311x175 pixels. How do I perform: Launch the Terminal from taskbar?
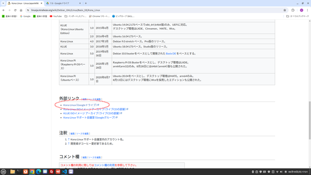point(19,172)
